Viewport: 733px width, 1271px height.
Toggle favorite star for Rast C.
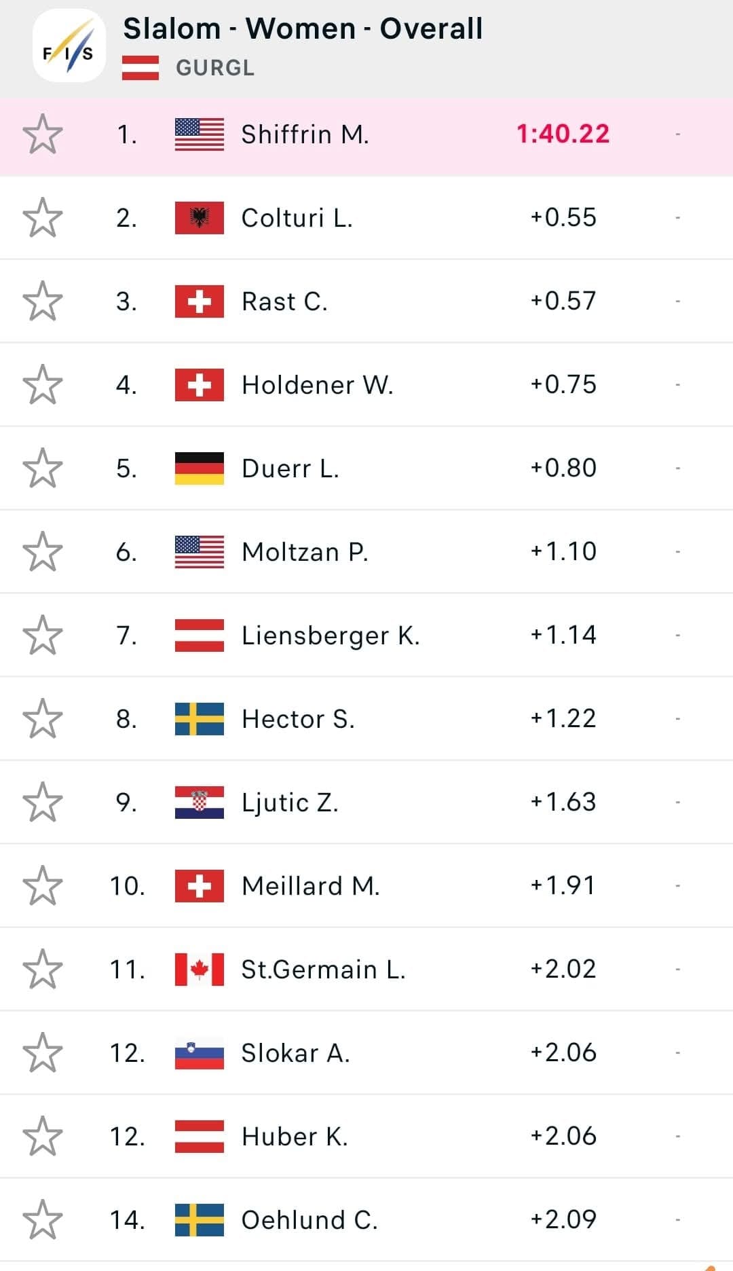43,301
